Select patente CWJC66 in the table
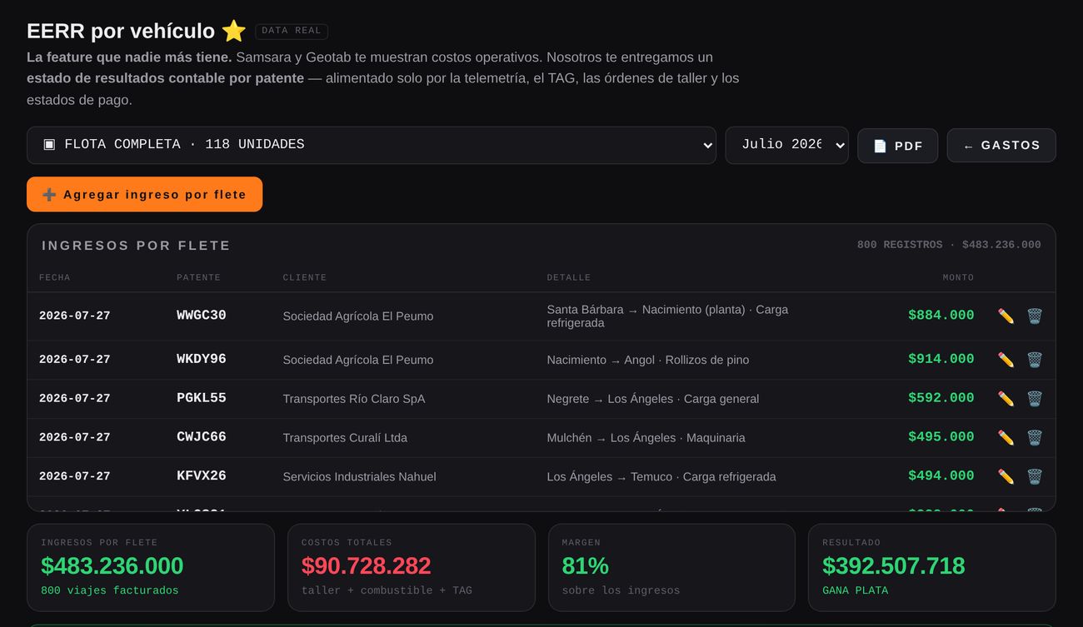Viewport: 1083px width, 627px height. pyautogui.click(x=202, y=437)
